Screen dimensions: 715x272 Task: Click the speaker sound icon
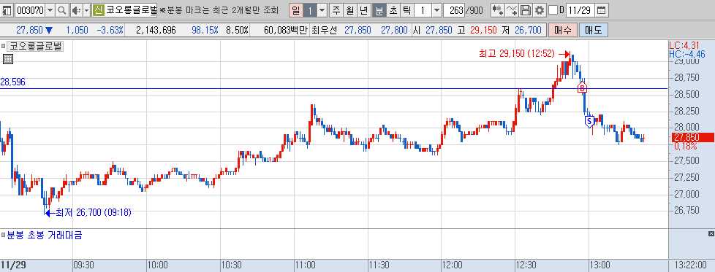76,9
